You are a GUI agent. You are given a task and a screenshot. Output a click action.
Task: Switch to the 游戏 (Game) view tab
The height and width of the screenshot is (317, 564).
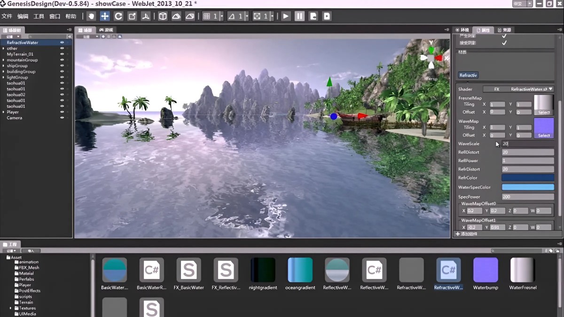(x=106, y=30)
